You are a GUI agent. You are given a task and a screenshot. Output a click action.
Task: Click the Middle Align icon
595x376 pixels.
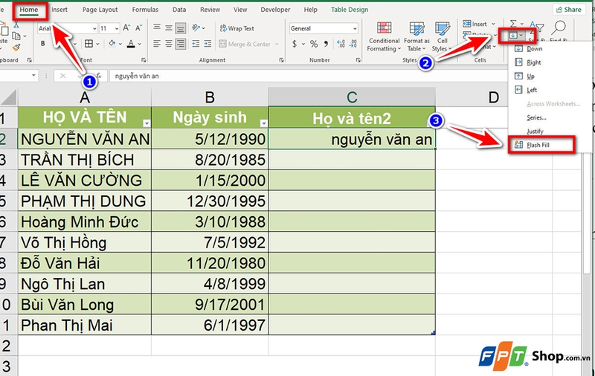[169, 27]
